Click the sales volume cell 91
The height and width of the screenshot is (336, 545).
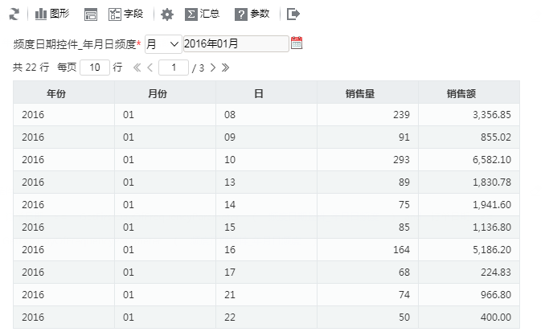[x=367, y=137]
